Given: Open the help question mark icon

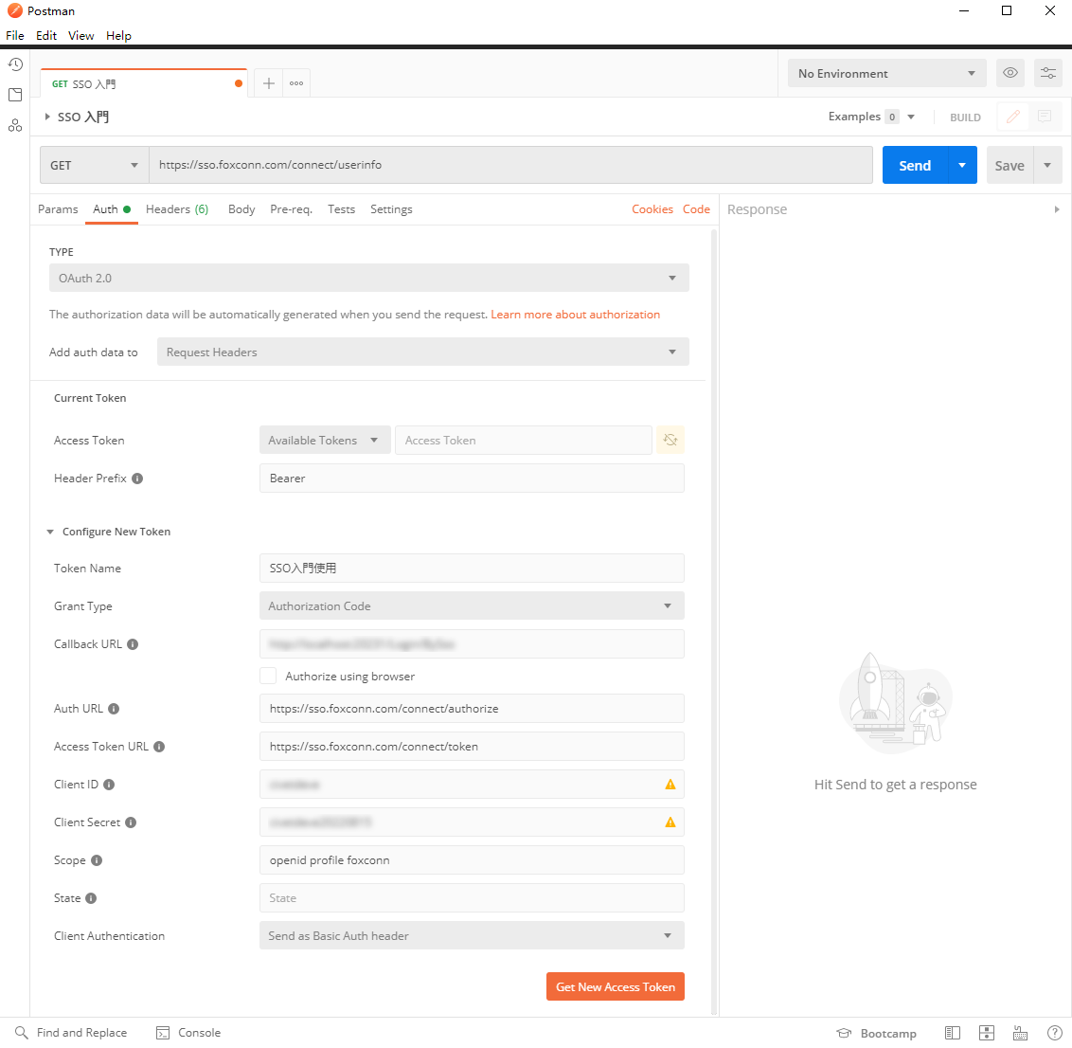Looking at the screenshot, I should coord(1055,1033).
